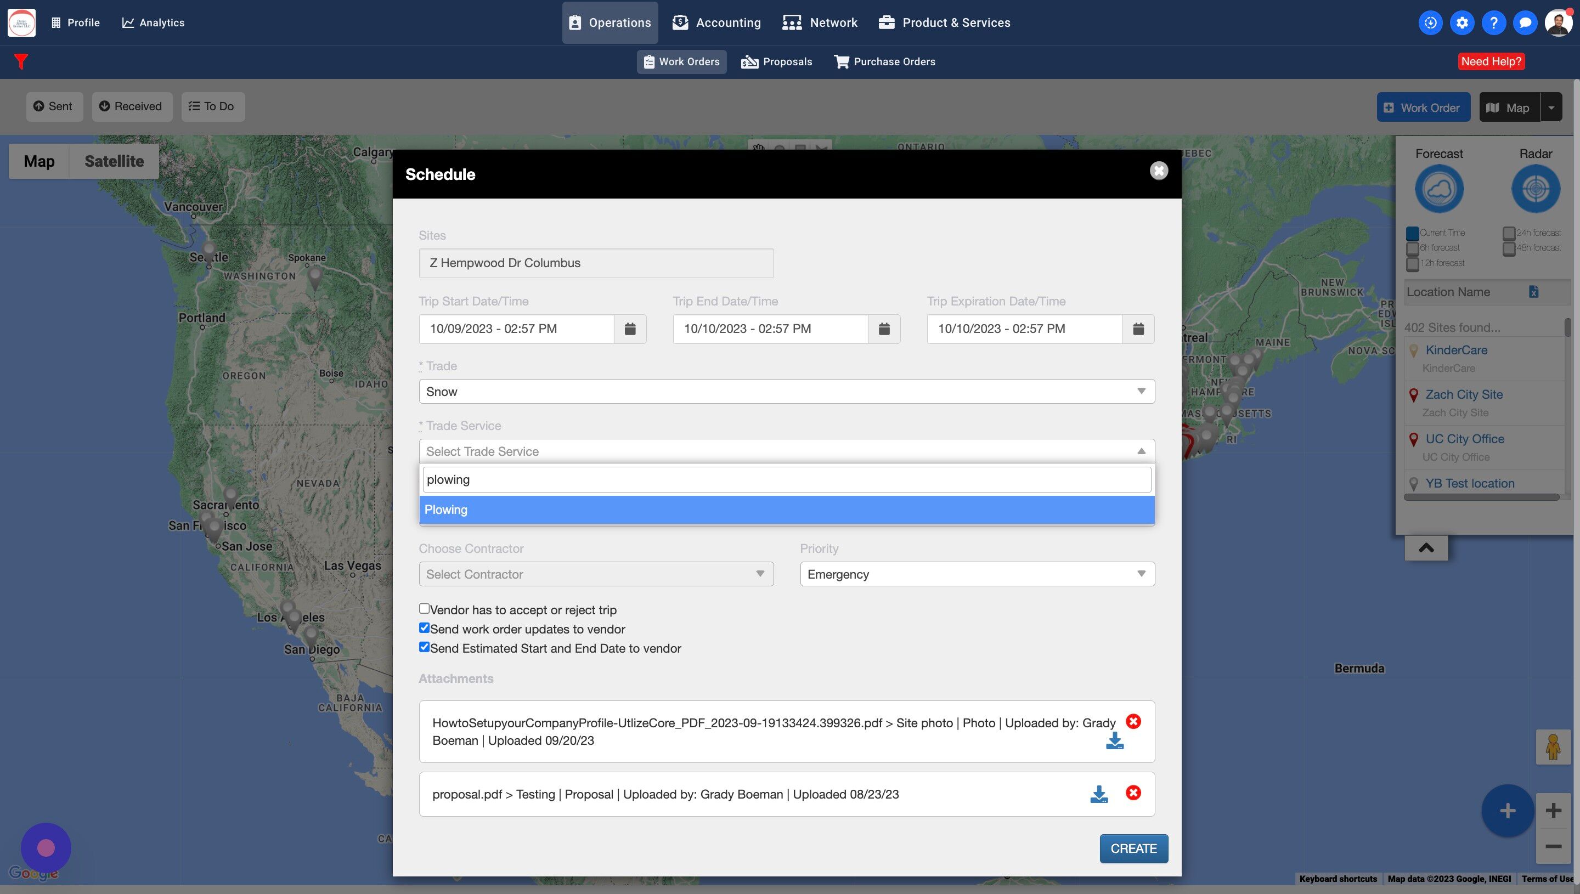Click the red filter funnel icon
The width and height of the screenshot is (1580, 894).
[21, 61]
